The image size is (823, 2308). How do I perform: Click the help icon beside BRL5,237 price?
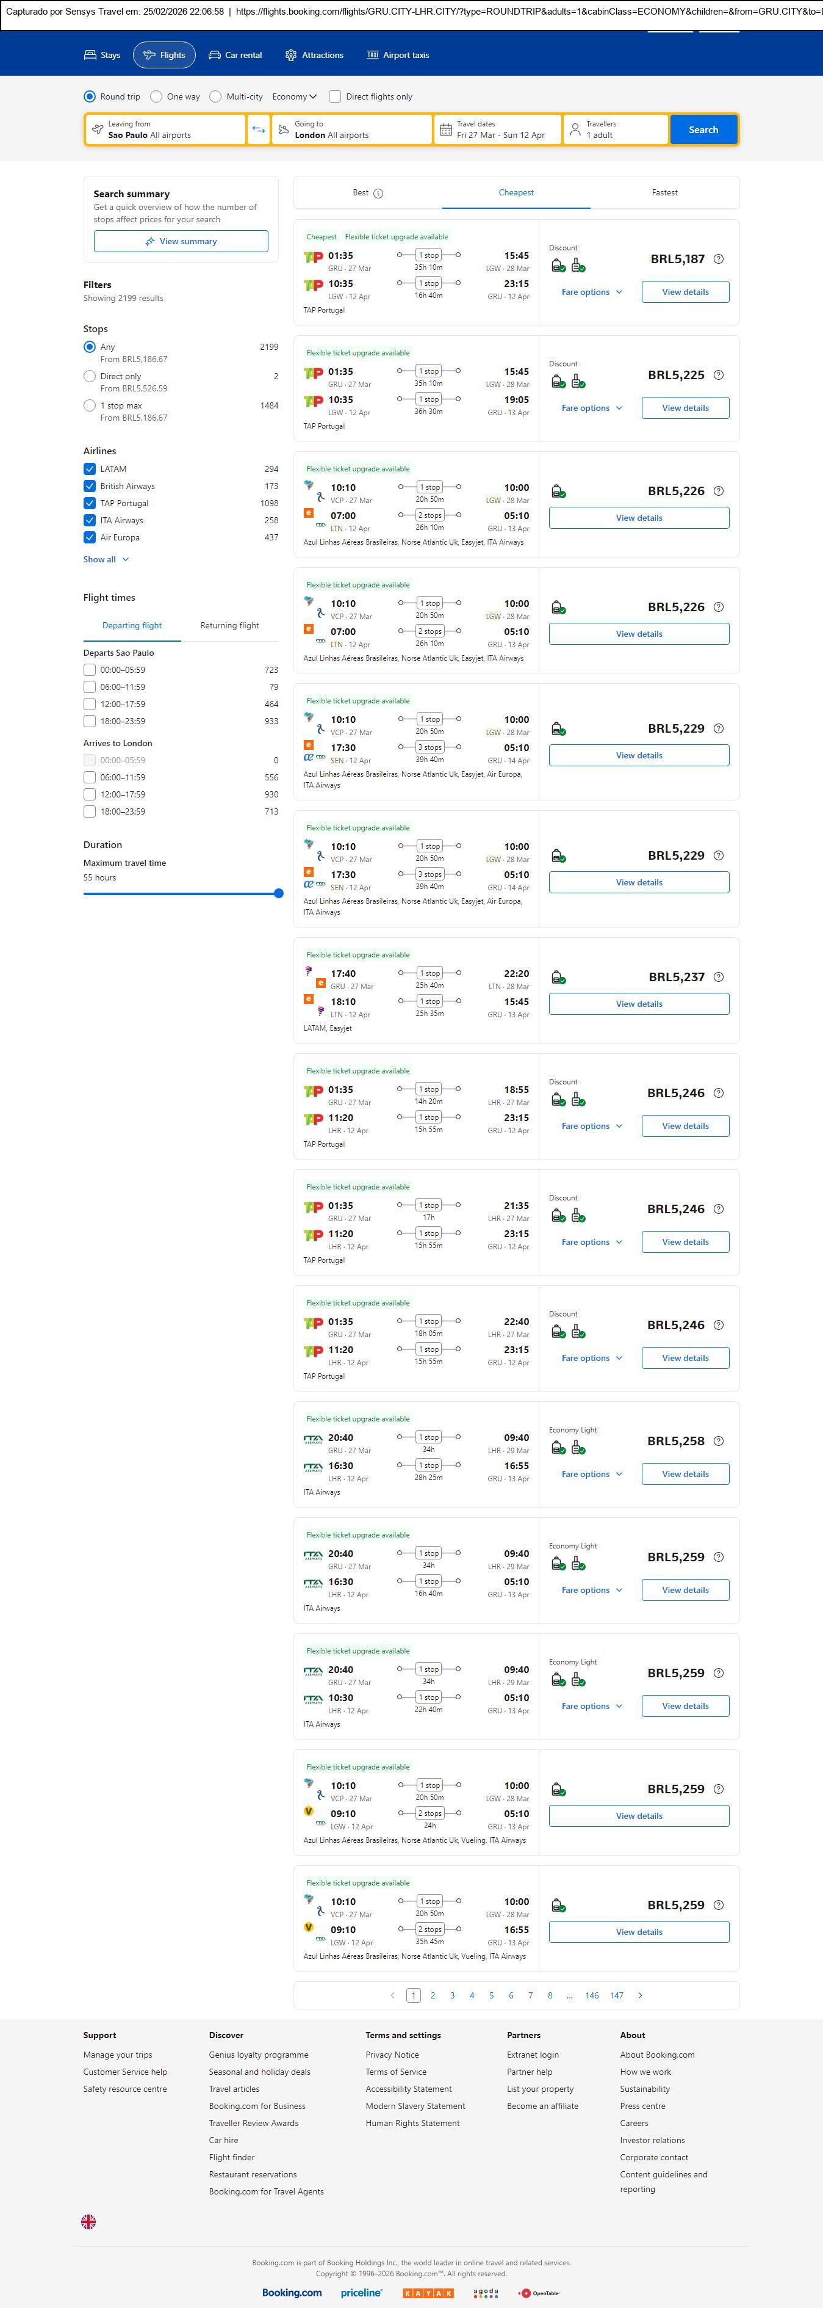[718, 978]
